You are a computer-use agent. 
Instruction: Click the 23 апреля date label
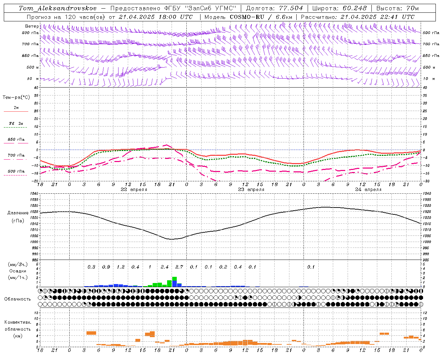coord(251,190)
